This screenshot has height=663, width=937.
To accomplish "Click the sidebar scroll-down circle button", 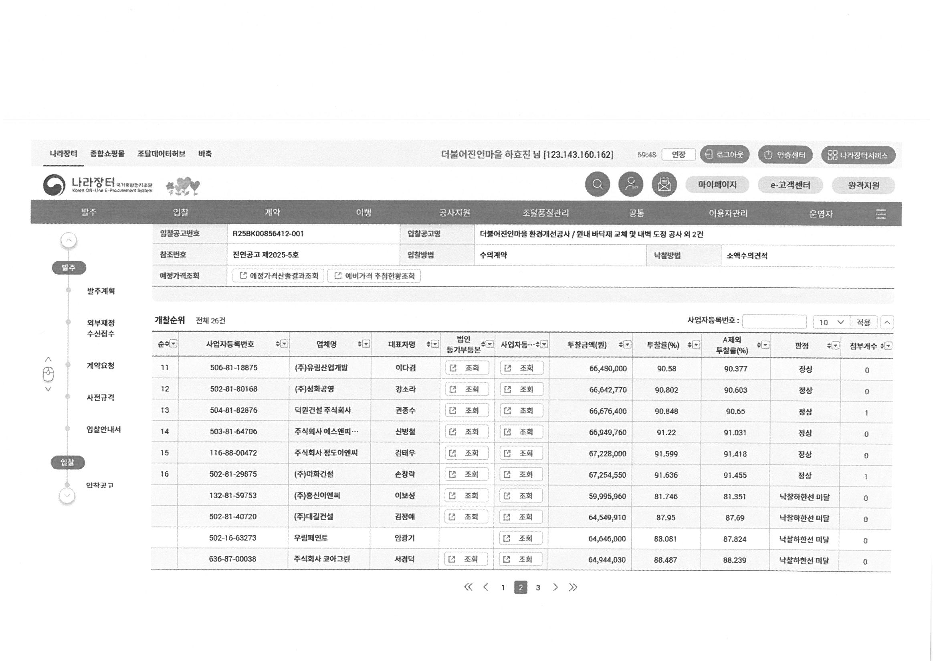I will [67, 496].
